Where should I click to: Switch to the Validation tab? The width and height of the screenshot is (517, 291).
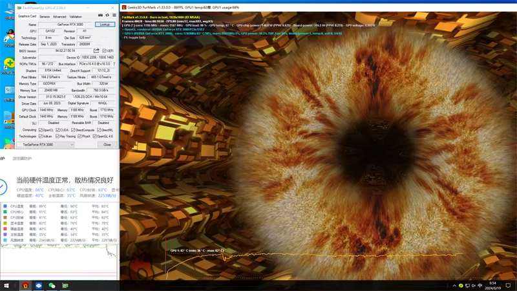pyautogui.click(x=76, y=17)
